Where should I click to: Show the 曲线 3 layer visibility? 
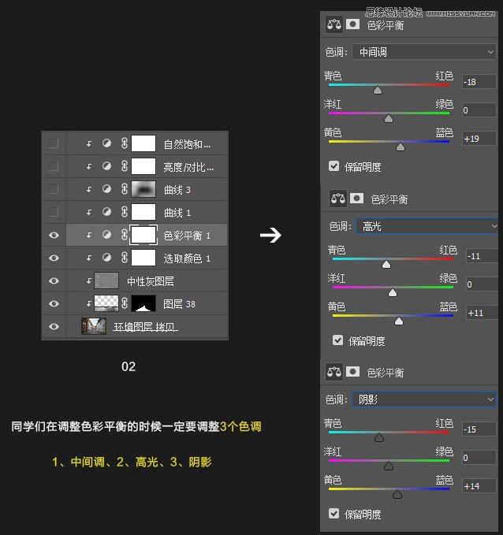(x=54, y=189)
